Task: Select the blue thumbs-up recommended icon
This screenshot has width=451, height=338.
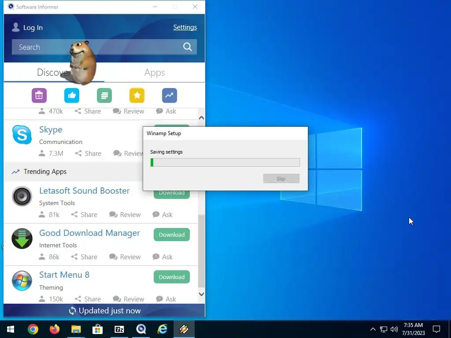Action: 72,96
